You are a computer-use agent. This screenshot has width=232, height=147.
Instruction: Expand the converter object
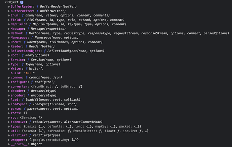9,86
